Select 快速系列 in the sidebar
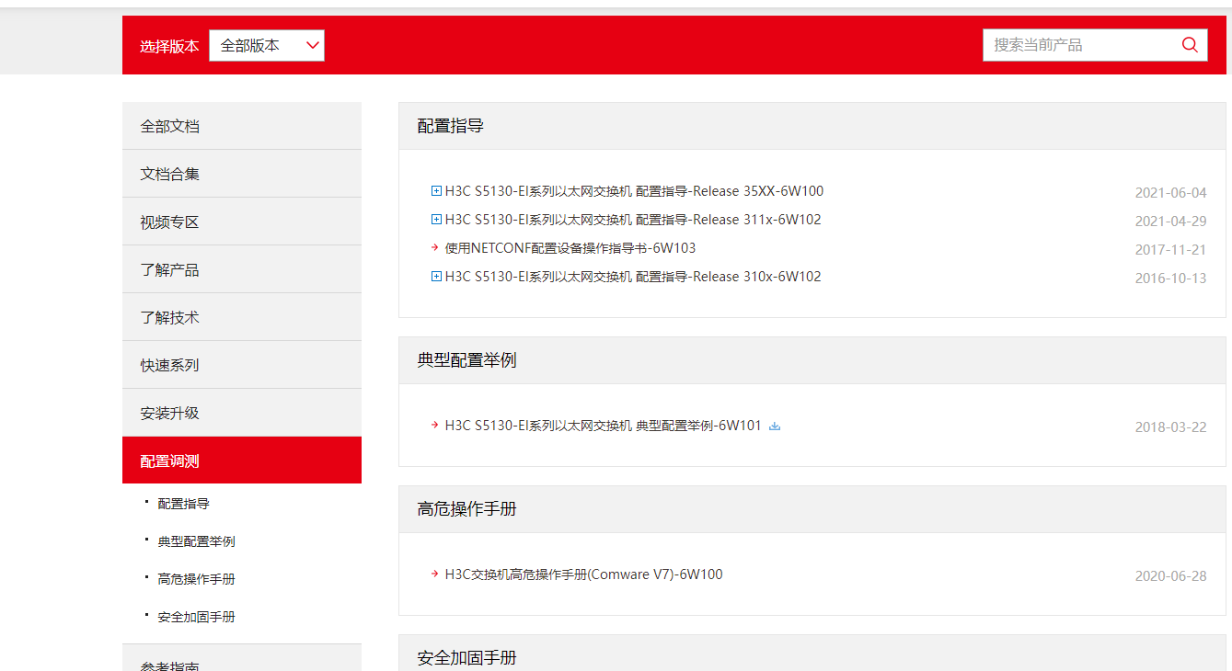Image resolution: width=1232 pixels, height=671 pixels. point(242,365)
